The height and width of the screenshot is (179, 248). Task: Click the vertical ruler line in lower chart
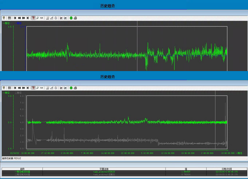215,120
